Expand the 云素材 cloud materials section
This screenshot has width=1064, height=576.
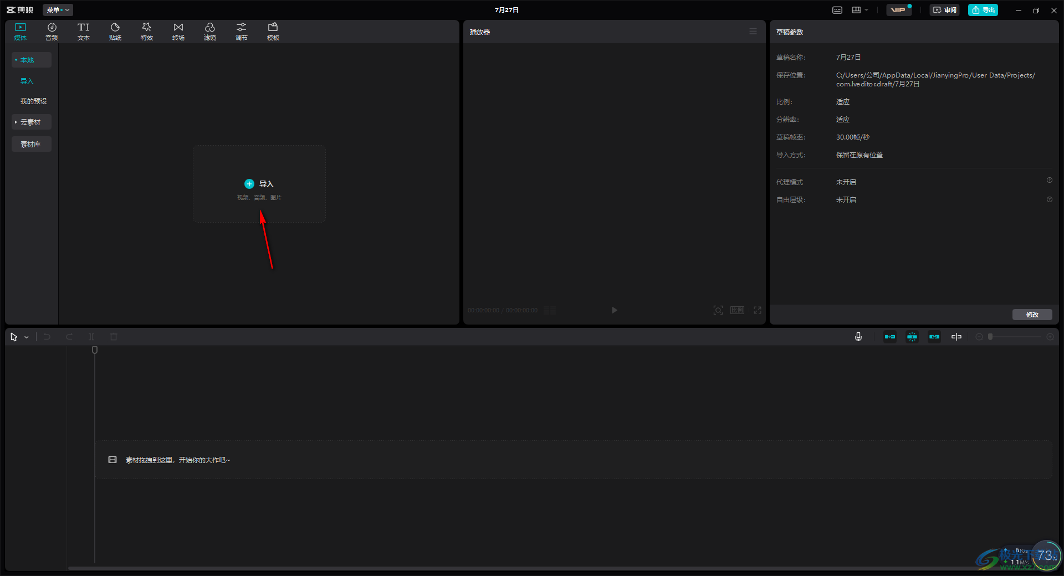(x=32, y=122)
